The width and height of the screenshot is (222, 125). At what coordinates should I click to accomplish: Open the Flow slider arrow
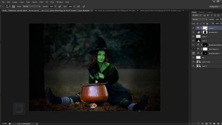(x=74, y=7)
